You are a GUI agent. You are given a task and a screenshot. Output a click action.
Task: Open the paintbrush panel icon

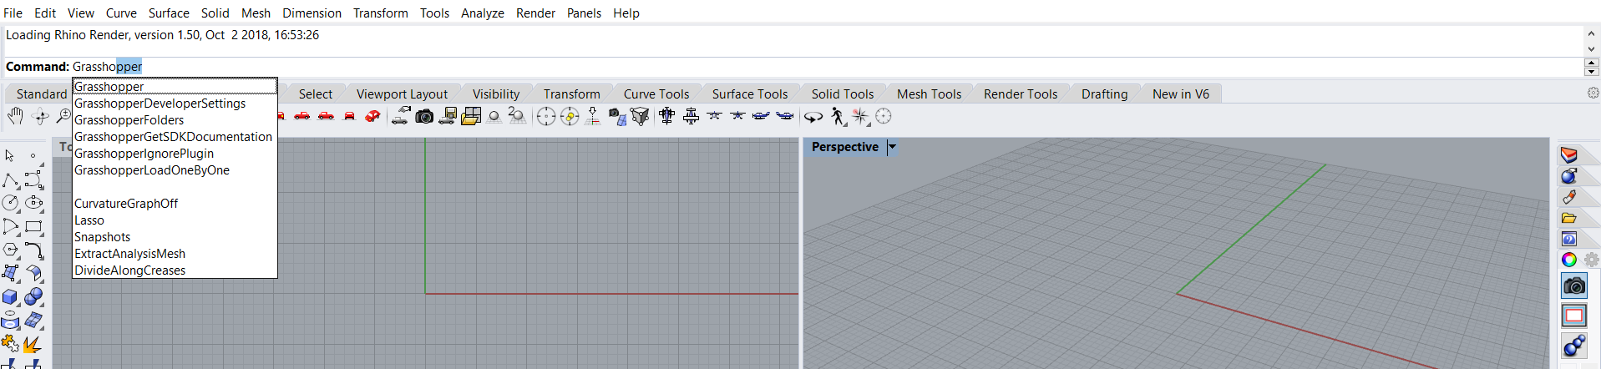[x=1569, y=197]
